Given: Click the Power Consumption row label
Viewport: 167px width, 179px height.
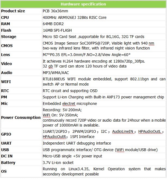Looking at the screenshot, I should click(x=21, y=118).
